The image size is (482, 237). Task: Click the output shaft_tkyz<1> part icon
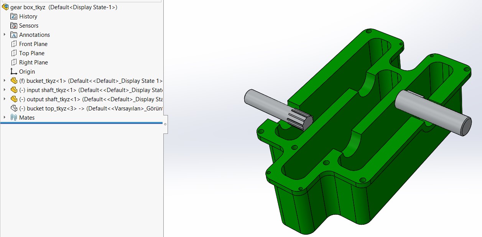pyautogui.click(x=14, y=99)
